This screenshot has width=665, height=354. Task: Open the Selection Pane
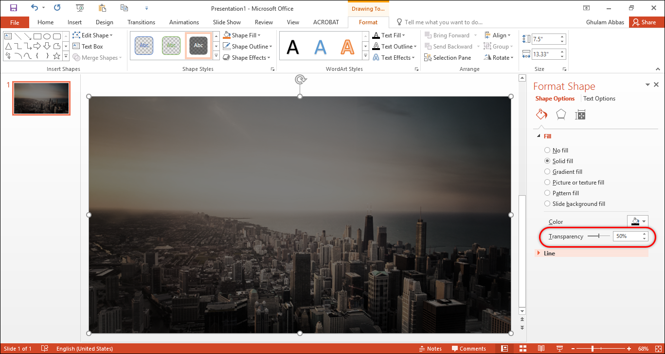[x=448, y=58]
